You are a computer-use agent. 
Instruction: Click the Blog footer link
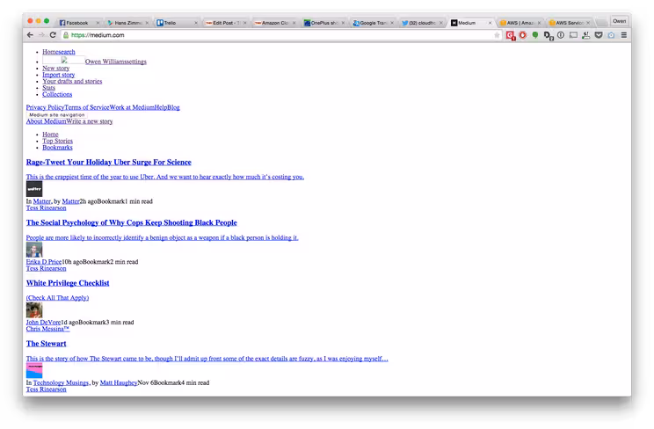(x=173, y=107)
